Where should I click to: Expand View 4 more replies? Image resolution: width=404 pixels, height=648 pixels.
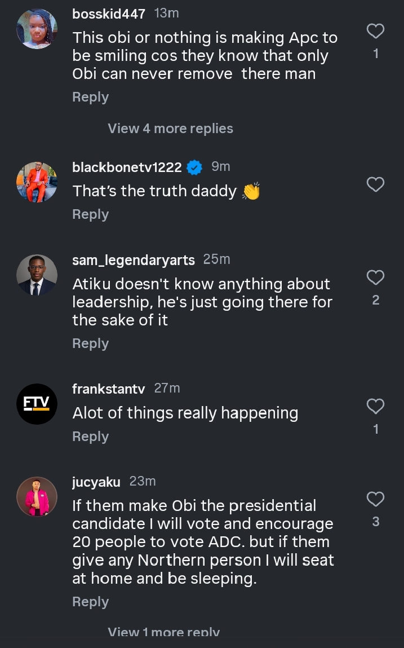pos(170,129)
